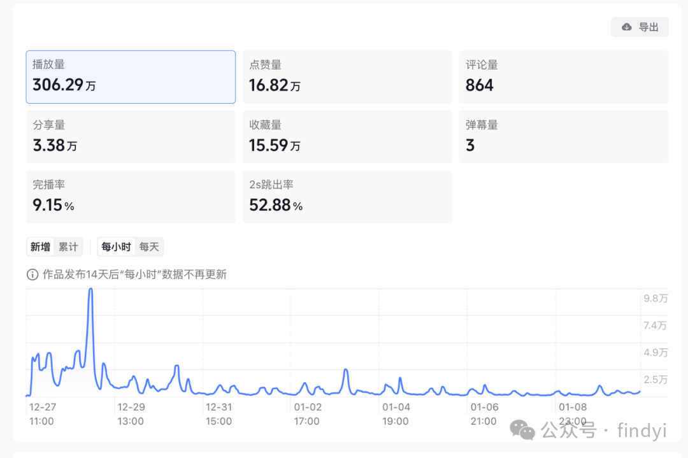Switch to the 分享量 metric card
The height and width of the screenshot is (458, 688).
pos(131,137)
